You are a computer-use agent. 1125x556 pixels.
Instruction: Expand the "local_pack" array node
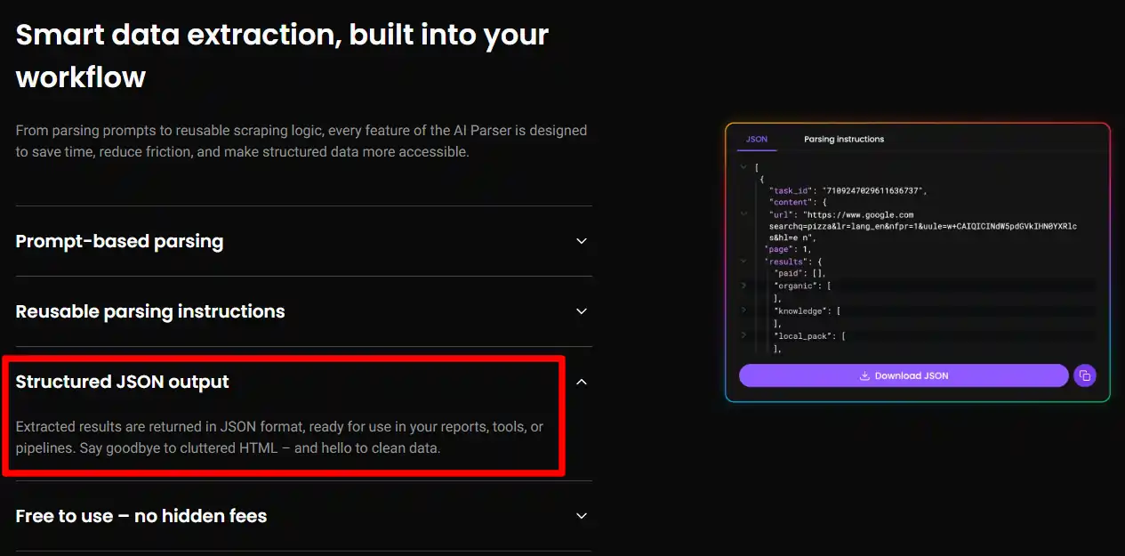click(744, 337)
